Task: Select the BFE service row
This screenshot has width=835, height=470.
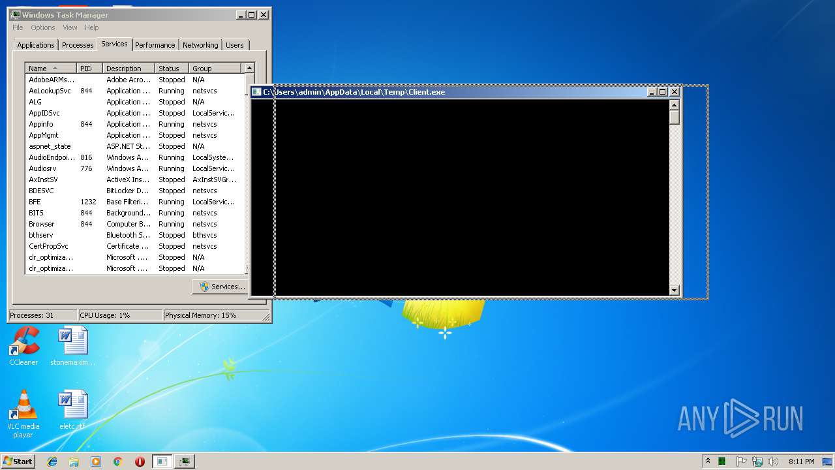Action: pos(134,202)
